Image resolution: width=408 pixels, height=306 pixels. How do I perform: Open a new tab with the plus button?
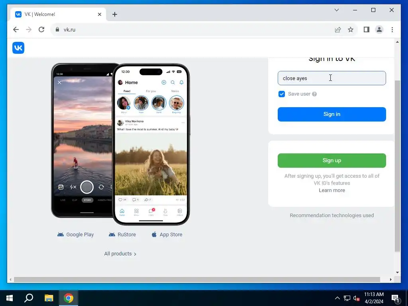[x=115, y=14]
